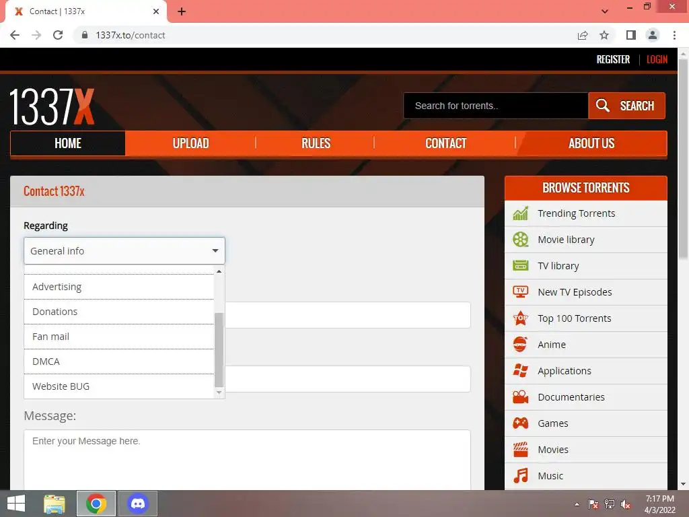
Task: Click the page scrollbar down arrow
Action: (683, 484)
